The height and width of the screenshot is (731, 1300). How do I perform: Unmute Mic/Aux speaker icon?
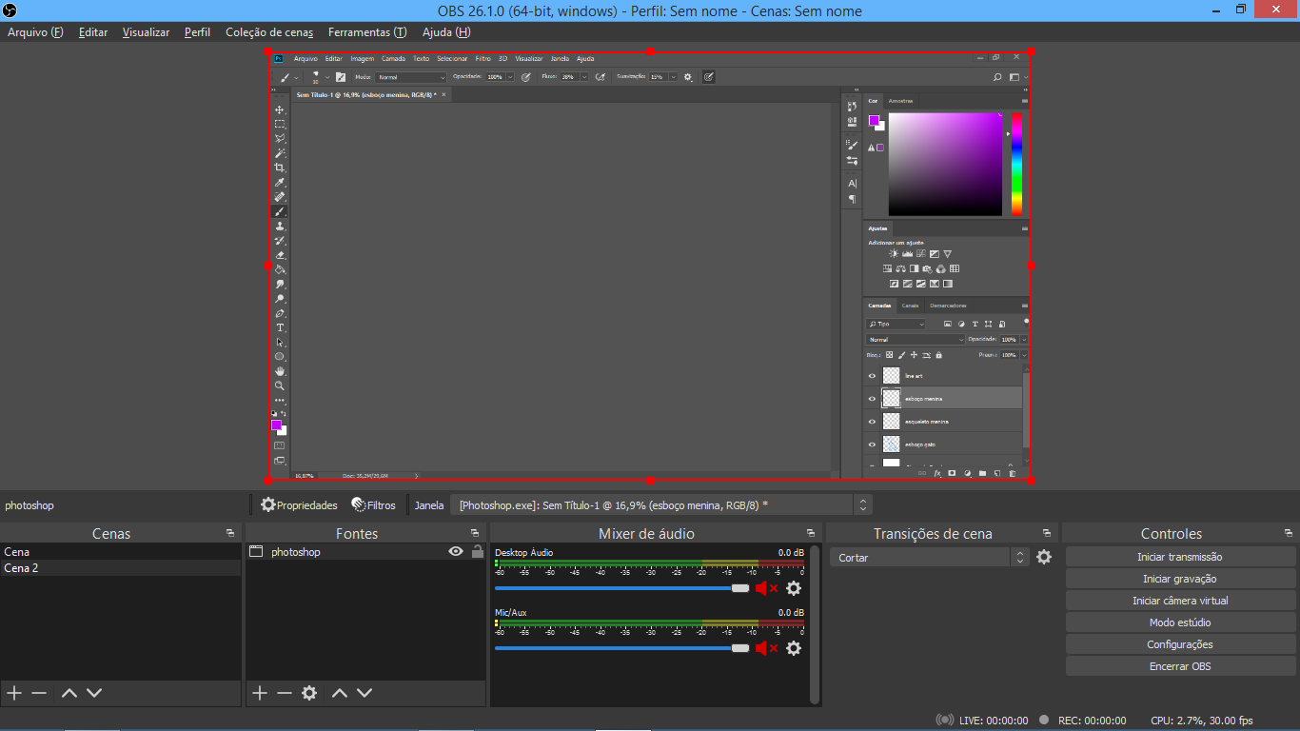coord(766,648)
